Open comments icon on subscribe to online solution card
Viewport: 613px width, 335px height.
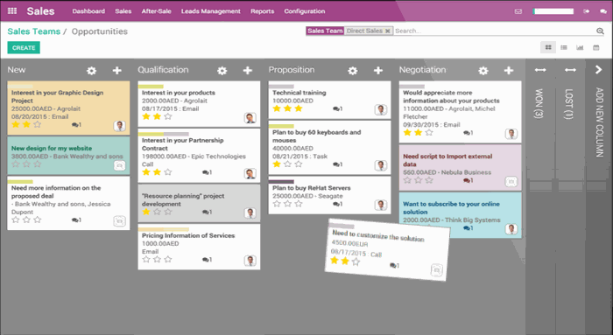coord(468,228)
